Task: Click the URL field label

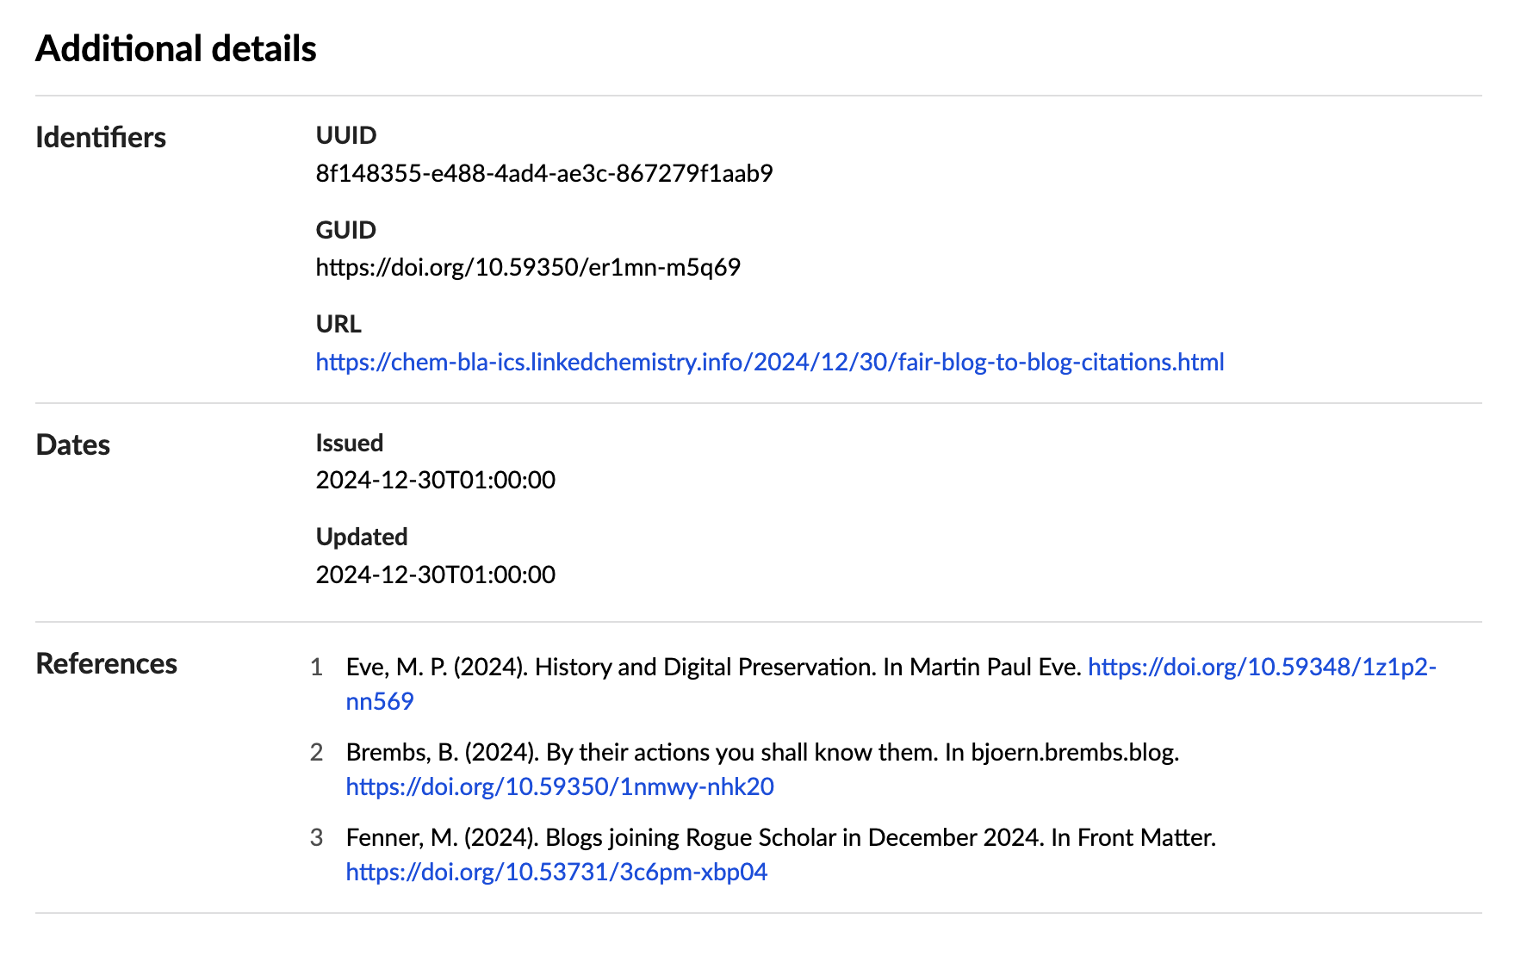Action: click(338, 324)
